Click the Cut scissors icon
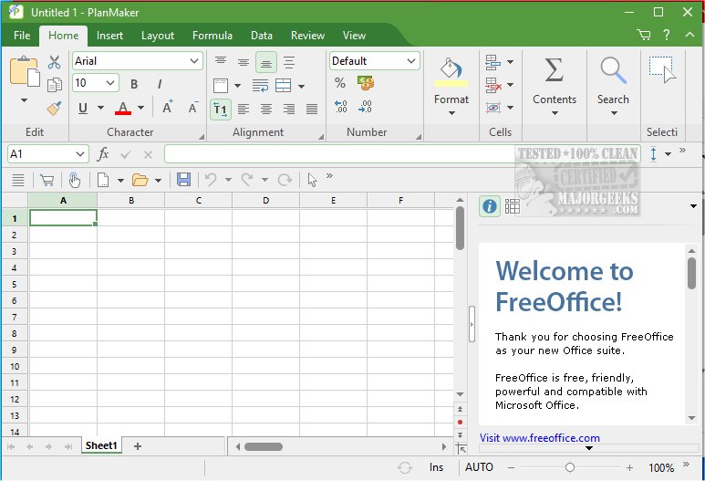This screenshot has width=705, height=481. pyautogui.click(x=55, y=62)
